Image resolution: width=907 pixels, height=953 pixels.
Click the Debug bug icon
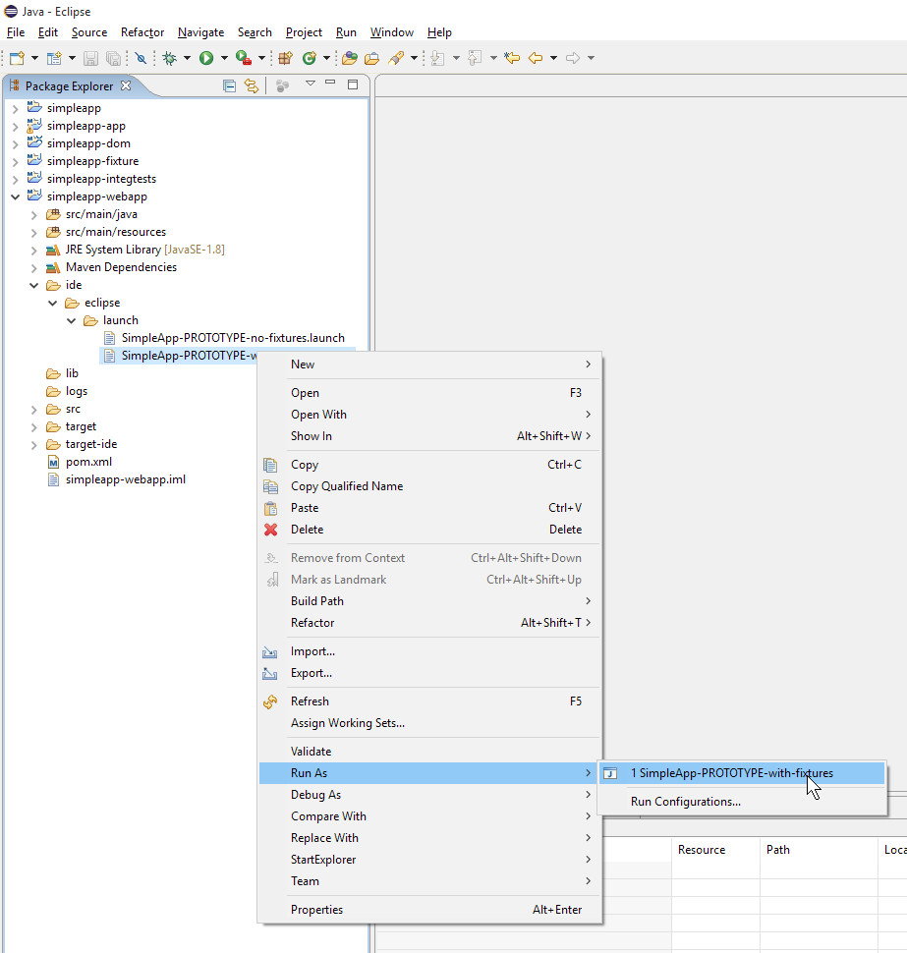point(170,58)
